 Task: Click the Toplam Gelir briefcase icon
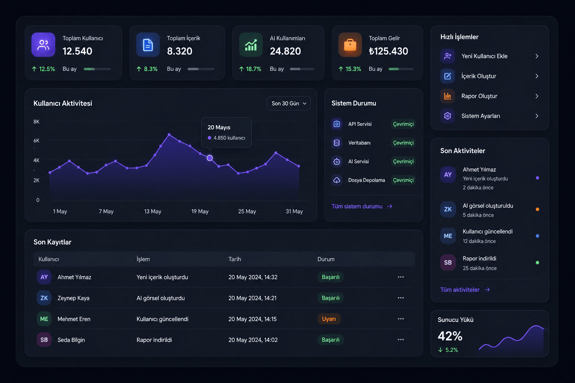pyautogui.click(x=350, y=45)
